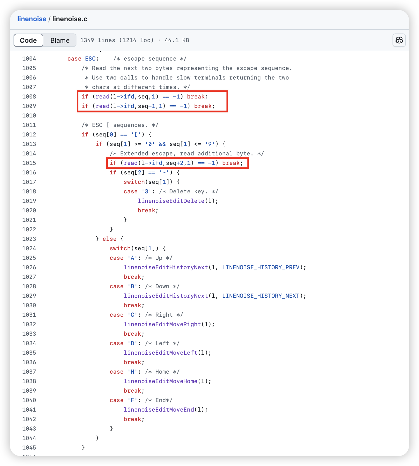This screenshot has height=466, width=419.
Task: Select line number 1018
Action: pos(29,191)
